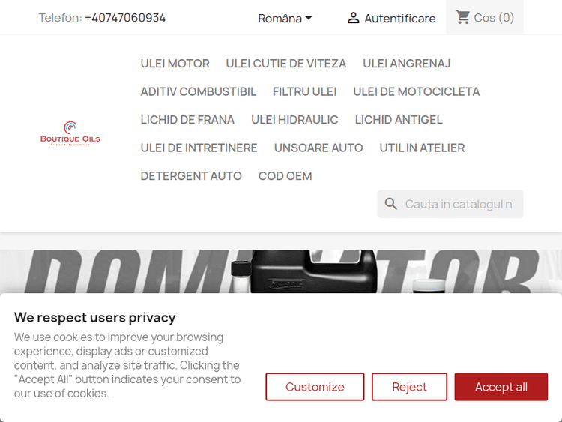This screenshot has width=562, height=422.
Task: Open the COD OEM menu item
Action: click(x=285, y=176)
